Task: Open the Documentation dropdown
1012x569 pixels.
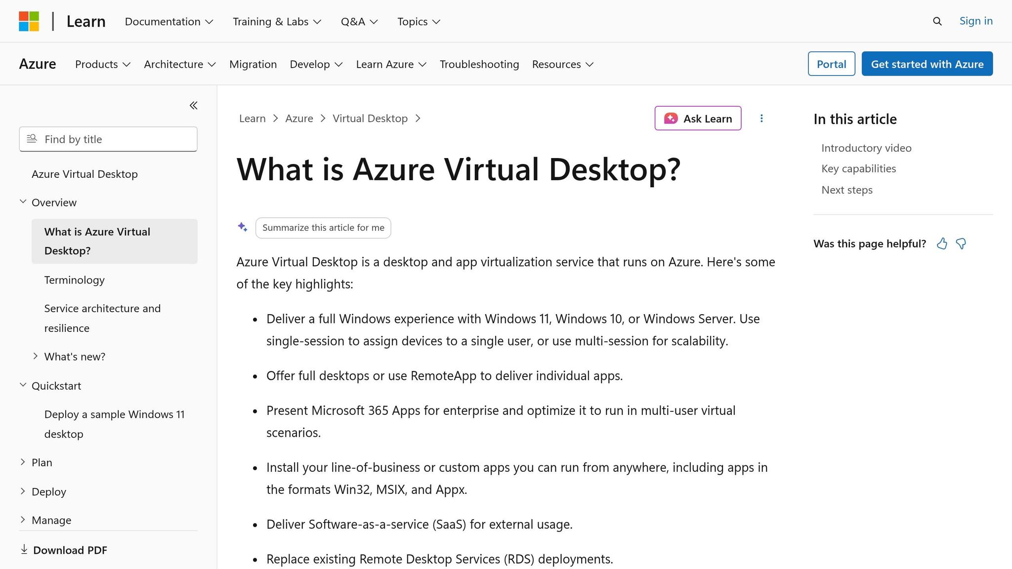Action: click(169, 22)
